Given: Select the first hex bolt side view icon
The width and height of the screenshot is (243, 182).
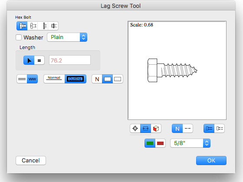Looking at the screenshot, I should coord(22,26).
